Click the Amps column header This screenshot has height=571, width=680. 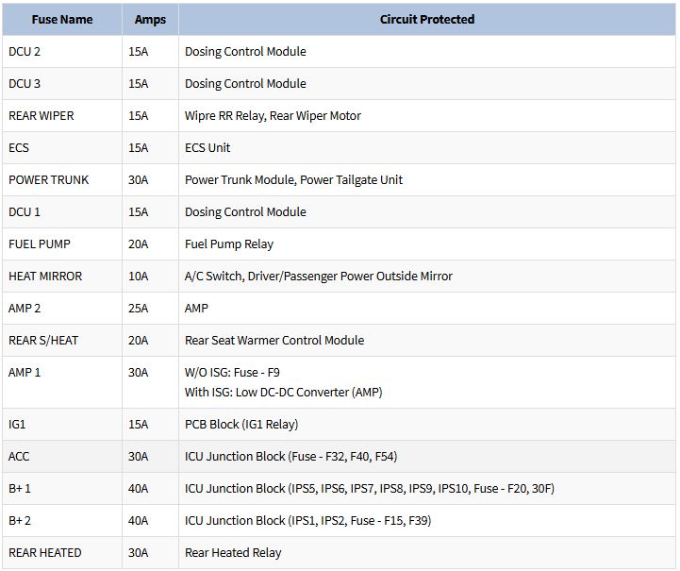point(150,19)
